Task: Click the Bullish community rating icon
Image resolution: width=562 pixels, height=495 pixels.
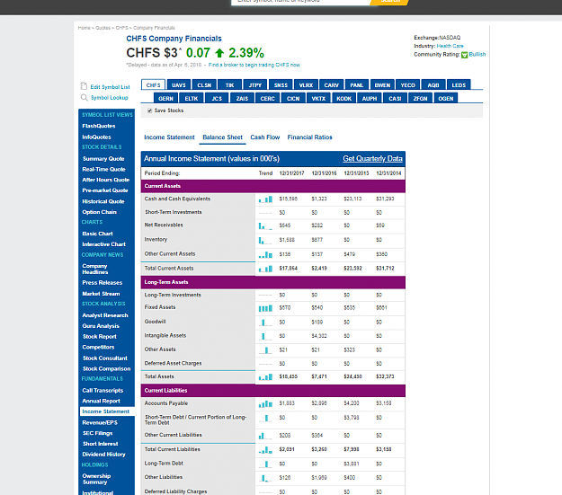Action: (x=464, y=55)
